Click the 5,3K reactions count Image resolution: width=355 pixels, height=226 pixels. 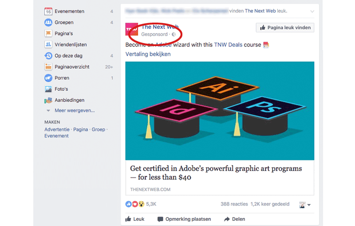(x=151, y=204)
